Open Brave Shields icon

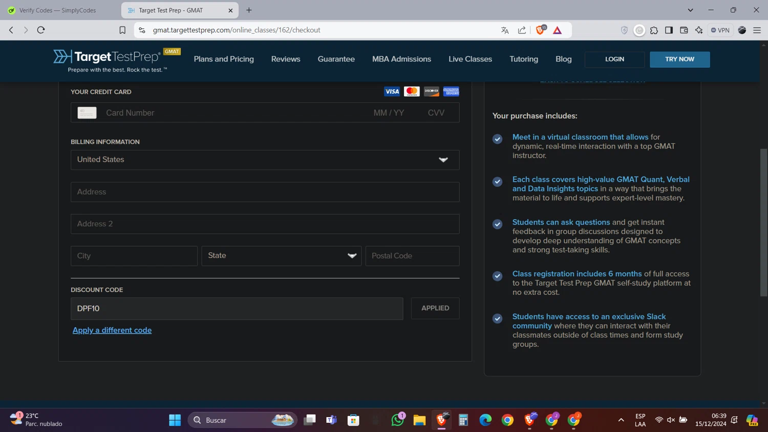click(x=540, y=30)
